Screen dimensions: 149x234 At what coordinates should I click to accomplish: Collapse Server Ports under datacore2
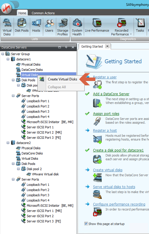13,179
